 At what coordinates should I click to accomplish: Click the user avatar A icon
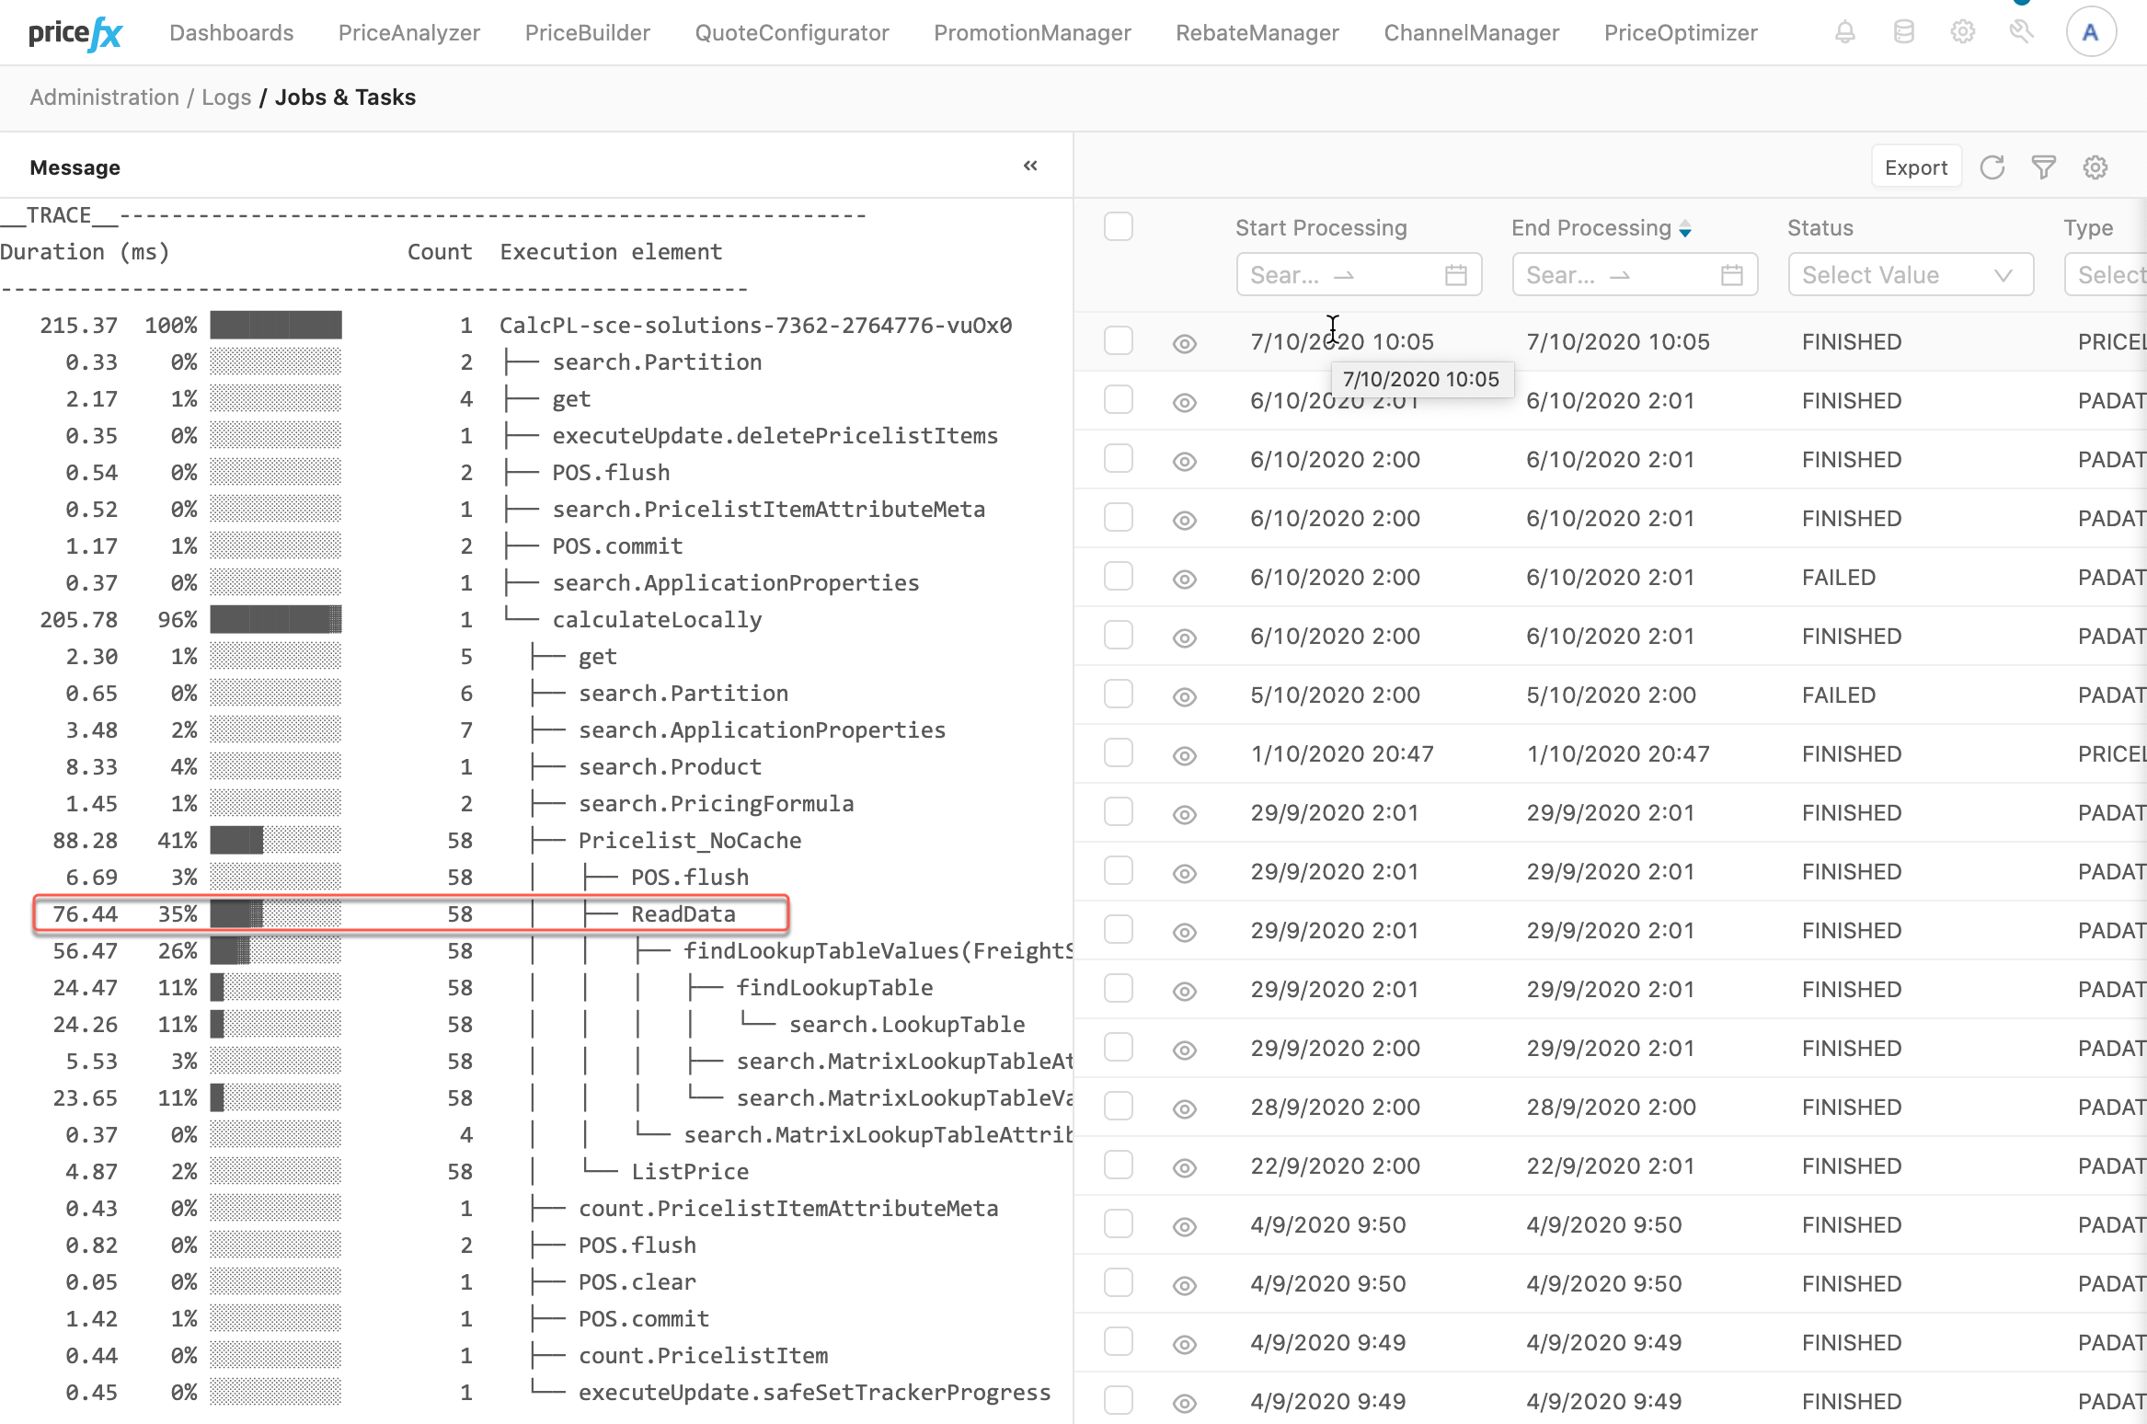(2090, 33)
